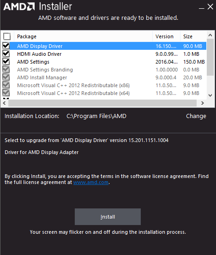216x255 pixels.
Task: Click the horizontal scrollbar thumb
Action: click(x=102, y=103)
